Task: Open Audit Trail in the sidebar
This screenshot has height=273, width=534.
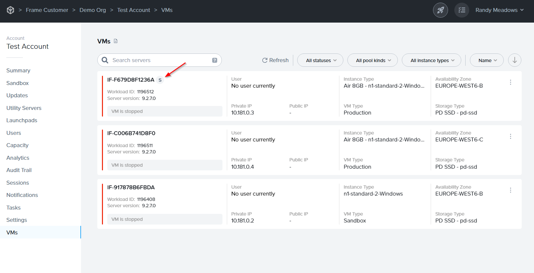Action: point(19,170)
